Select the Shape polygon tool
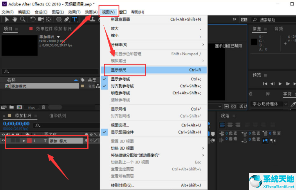 [59, 19]
